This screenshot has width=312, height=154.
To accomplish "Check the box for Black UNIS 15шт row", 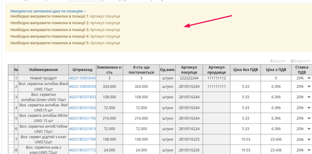I will click(x=11, y=86).
